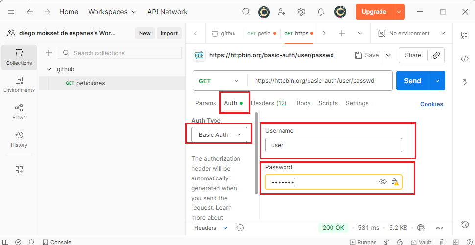Image resolution: width=475 pixels, height=245 pixels.
Task: Open the Flows sidebar icon
Action: tap(19, 112)
